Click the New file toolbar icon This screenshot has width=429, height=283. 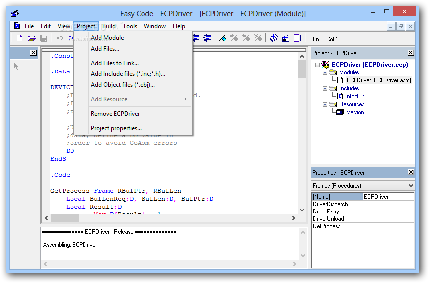click(19, 38)
